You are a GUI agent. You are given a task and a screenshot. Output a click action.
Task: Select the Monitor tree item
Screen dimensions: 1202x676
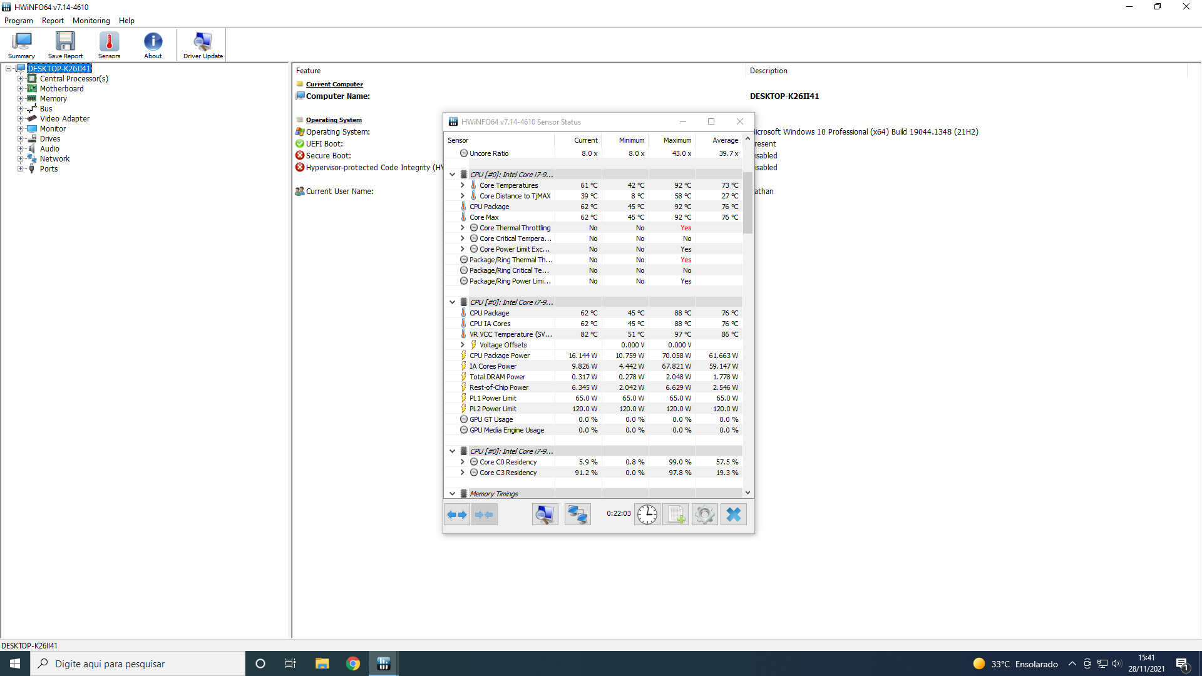pos(53,129)
